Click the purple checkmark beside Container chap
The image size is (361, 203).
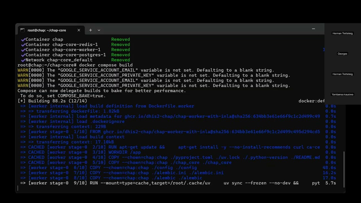click(23, 39)
